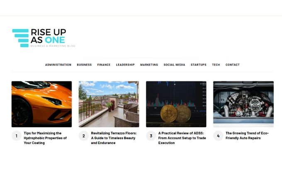Open the balcony terrace photo thumbnail
Image resolution: width=282 pixels, height=170 pixels.
click(109, 104)
